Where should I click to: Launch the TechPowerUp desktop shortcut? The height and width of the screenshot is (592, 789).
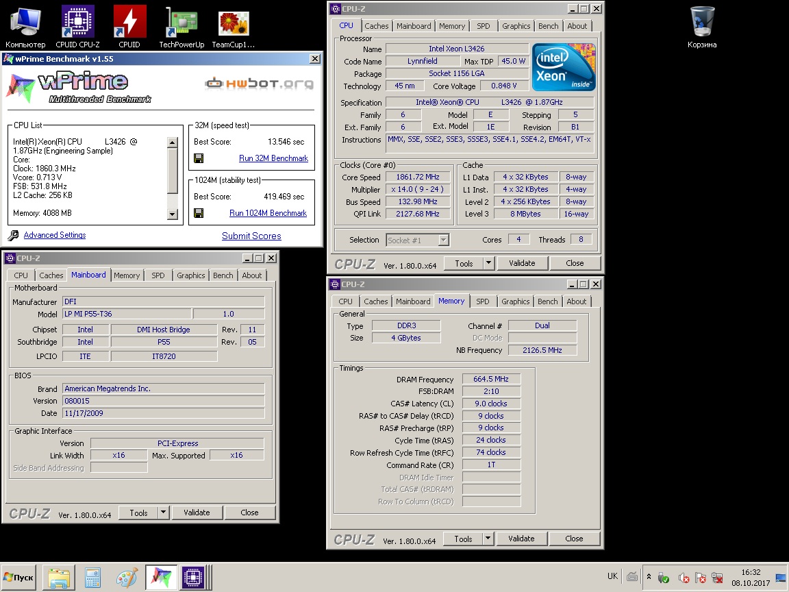[x=181, y=26]
